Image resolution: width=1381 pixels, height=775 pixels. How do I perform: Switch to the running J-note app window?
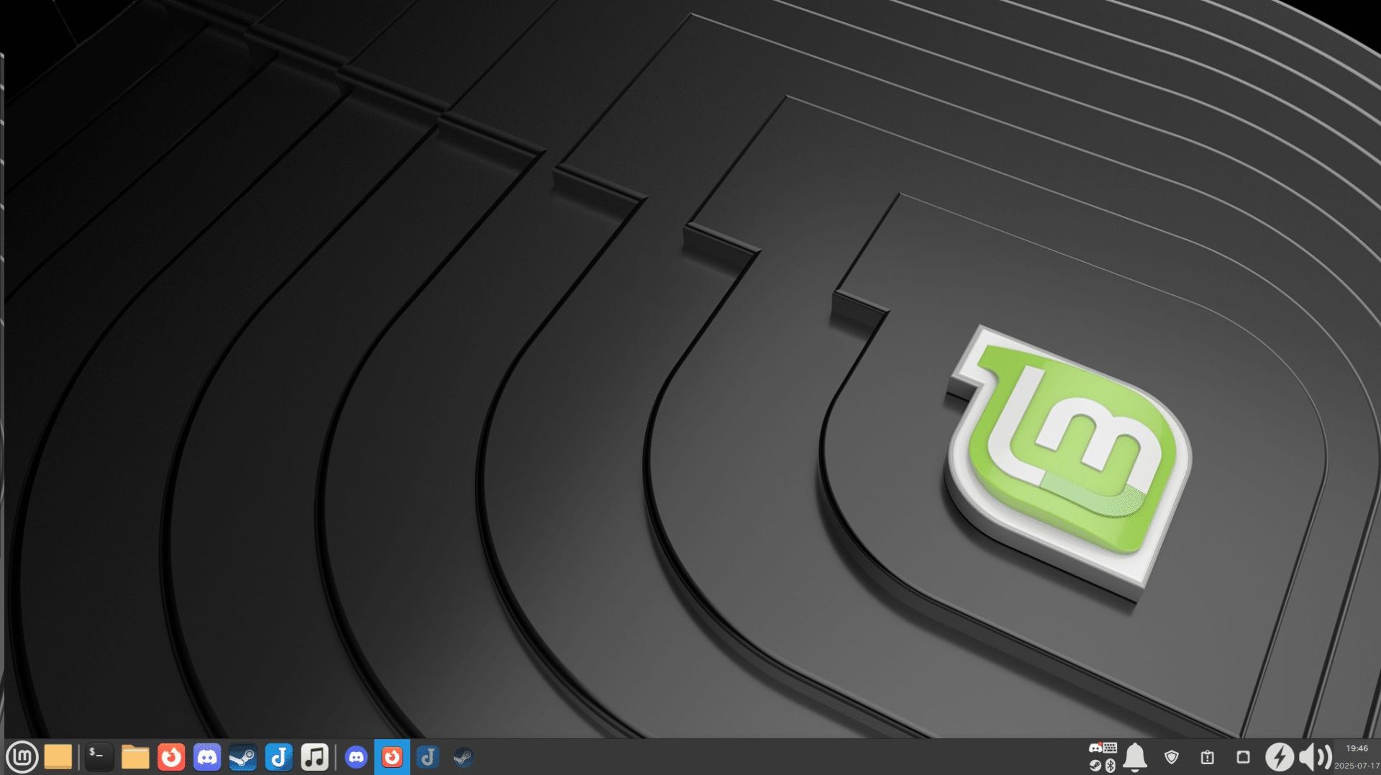pyautogui.click(x=428, y=757)
